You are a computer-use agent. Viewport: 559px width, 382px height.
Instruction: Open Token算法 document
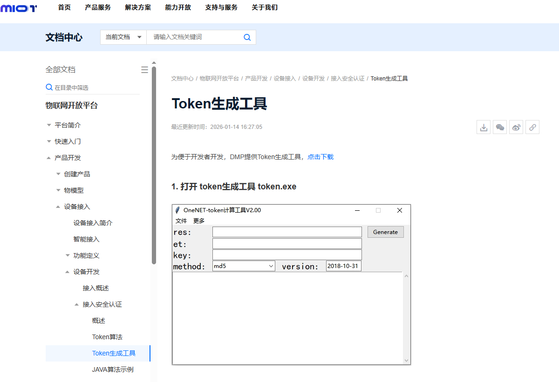coord(107,337)
